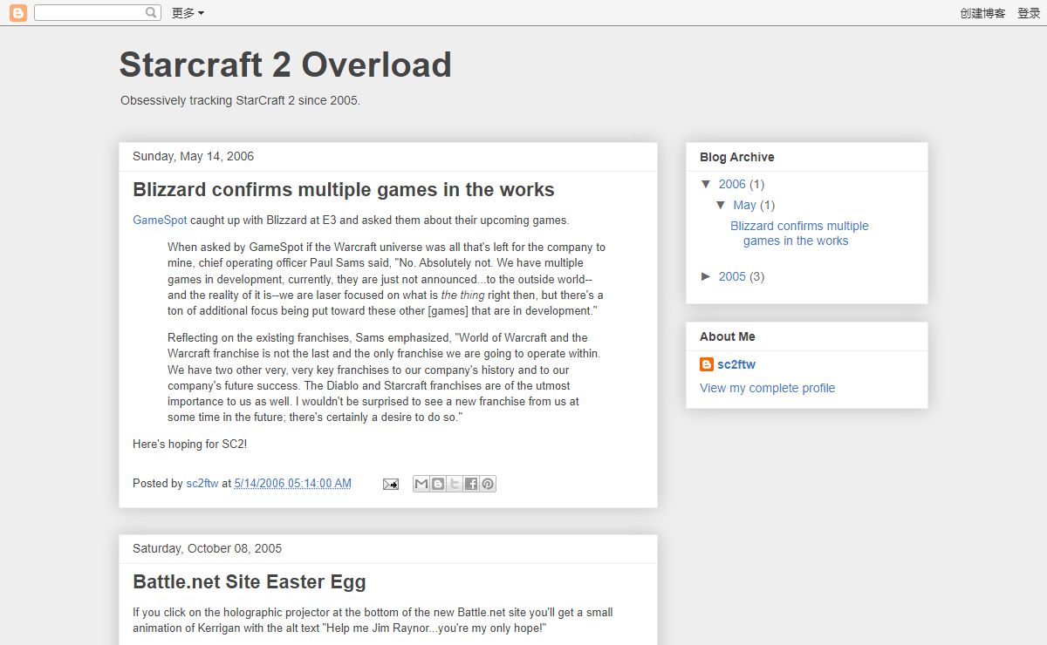Open the 更多 dropdown menu
This screenshot has width=1047, height=645.
point(188,13)
